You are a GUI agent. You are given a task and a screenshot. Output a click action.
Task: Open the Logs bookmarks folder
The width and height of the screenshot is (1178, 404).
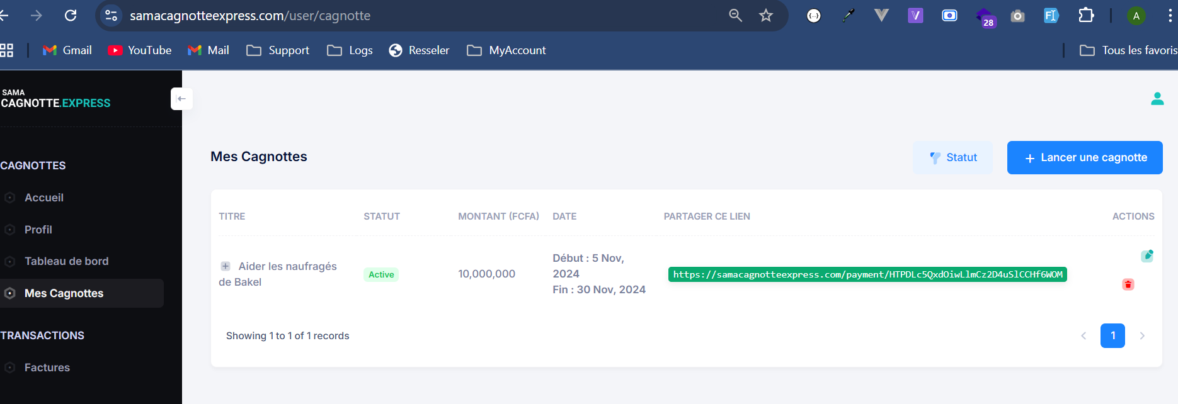[x=350, y=50]
